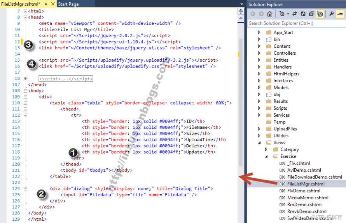This screenshot has width=346, height=223.
Task: Click the Search Solution Explorer input field
Action: pyautogui.click(x=296, y=23)
